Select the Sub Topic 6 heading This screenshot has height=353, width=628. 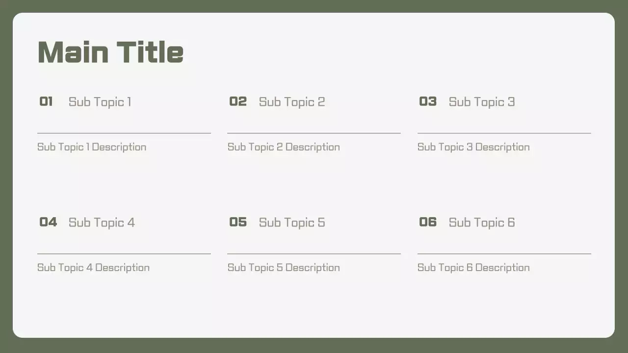pyautogui.click(x=482, y=223)
